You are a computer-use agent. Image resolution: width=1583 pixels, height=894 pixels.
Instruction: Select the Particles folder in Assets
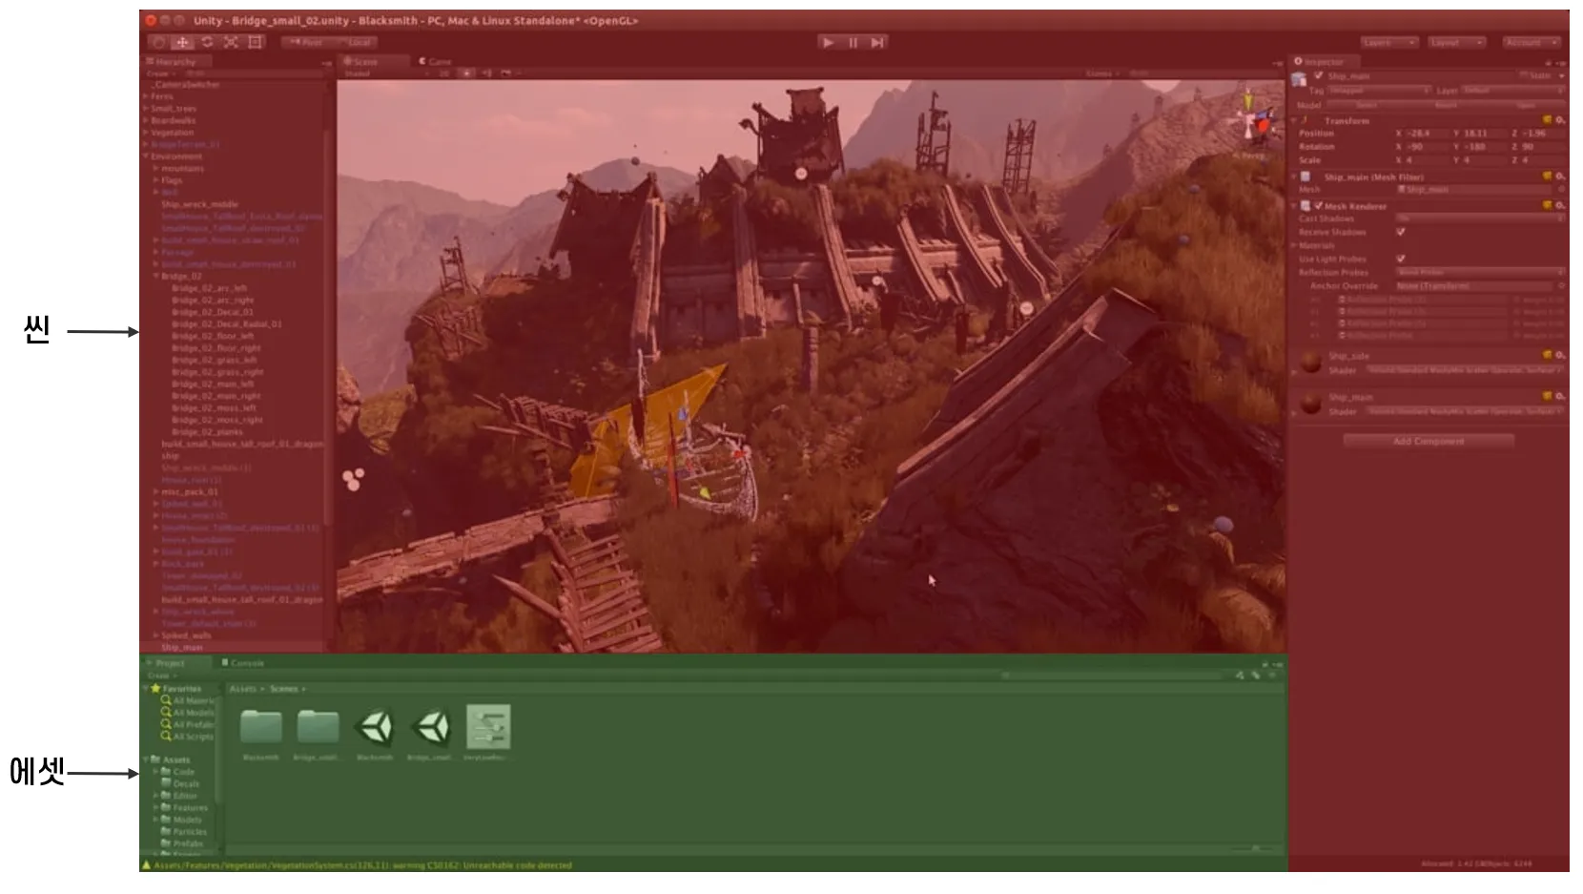coord(184,831)
